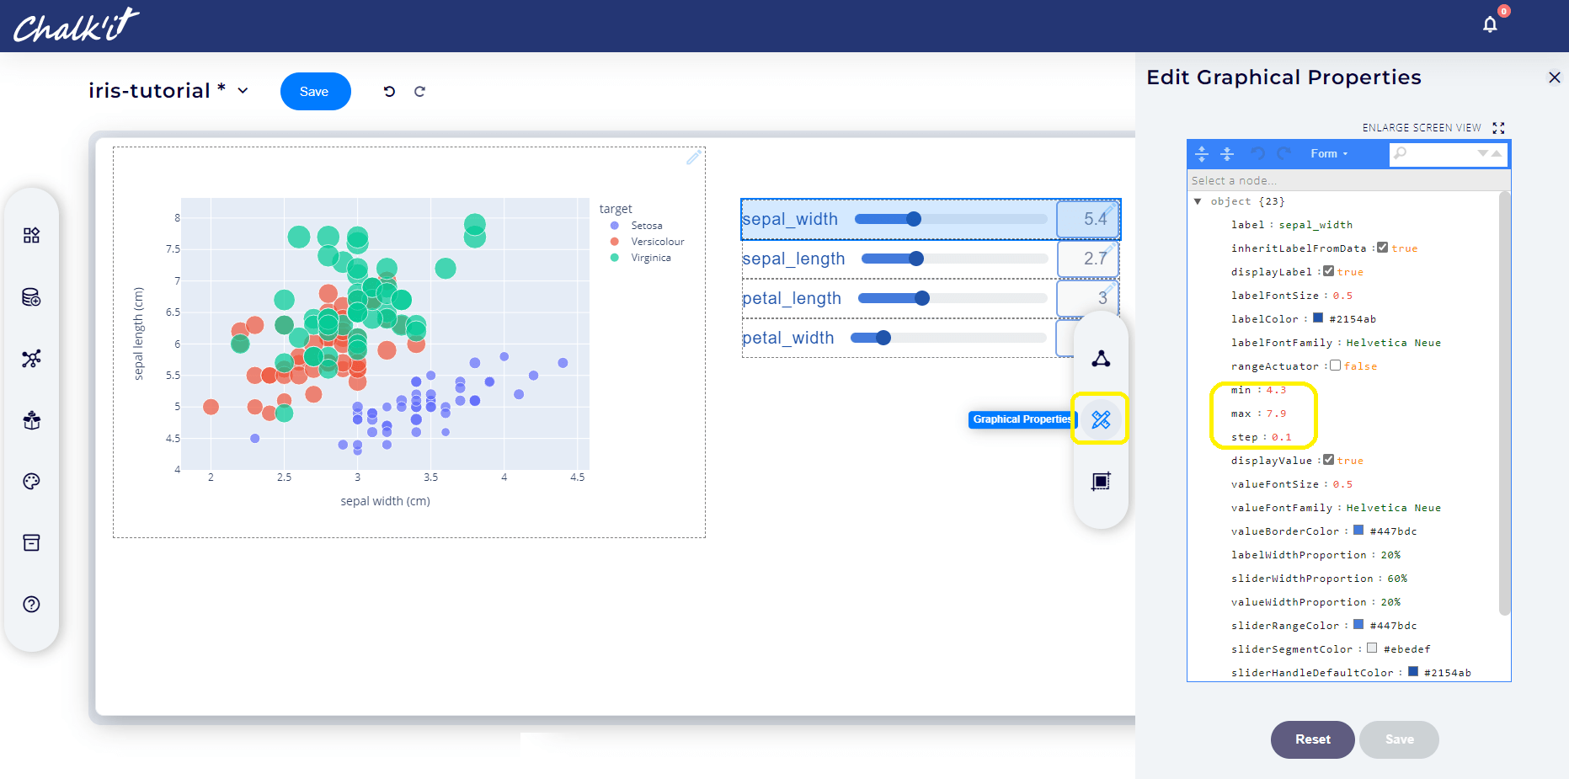Click the chart widget edit pencil

click(693, 157)
